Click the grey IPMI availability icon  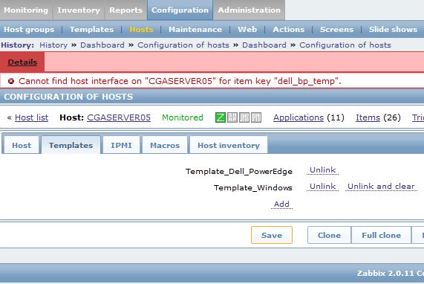[256, 117]
